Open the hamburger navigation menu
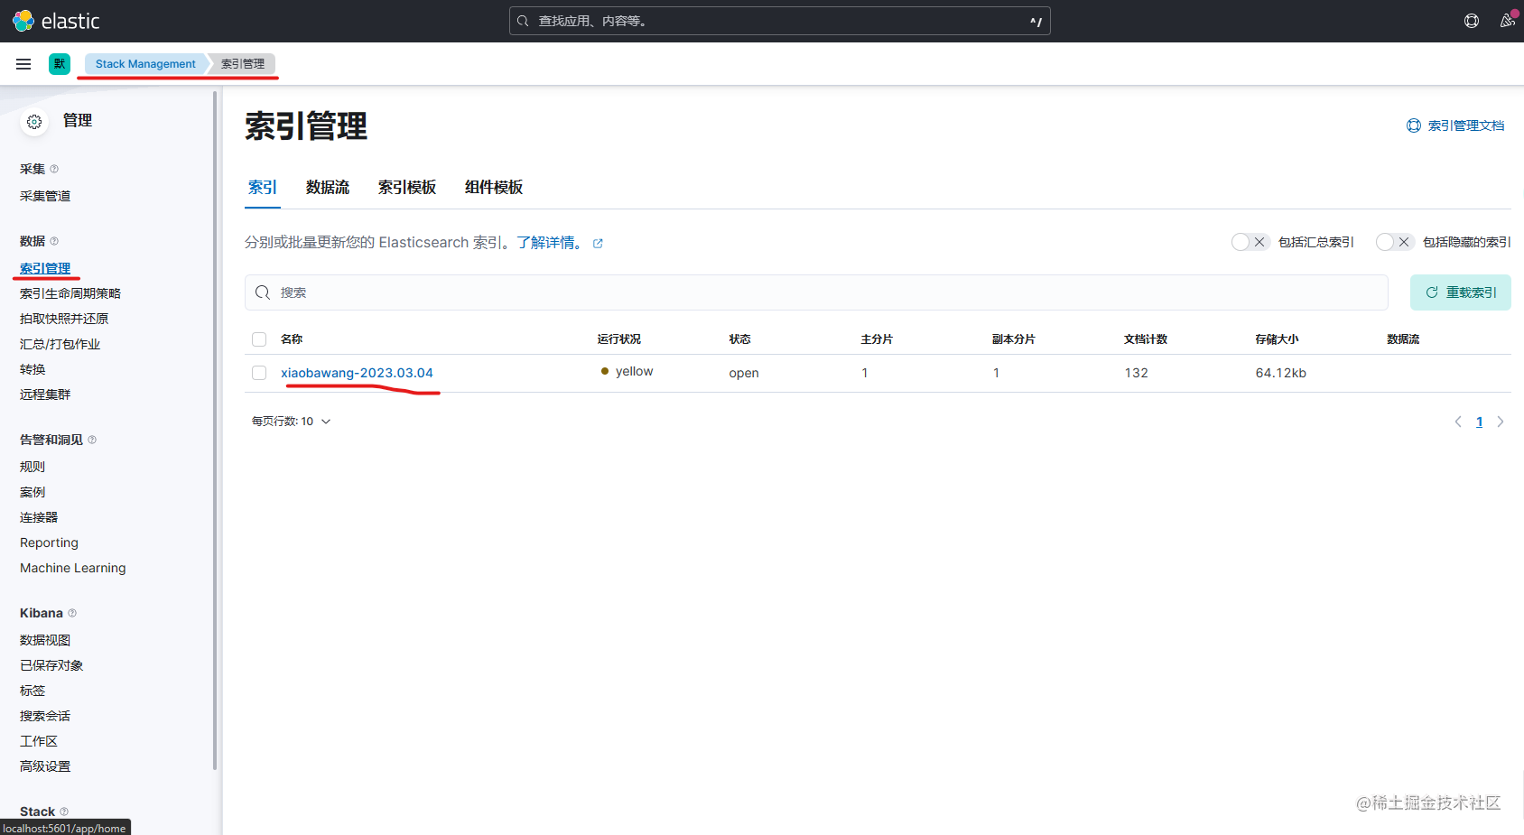 [x=23, y=63]
